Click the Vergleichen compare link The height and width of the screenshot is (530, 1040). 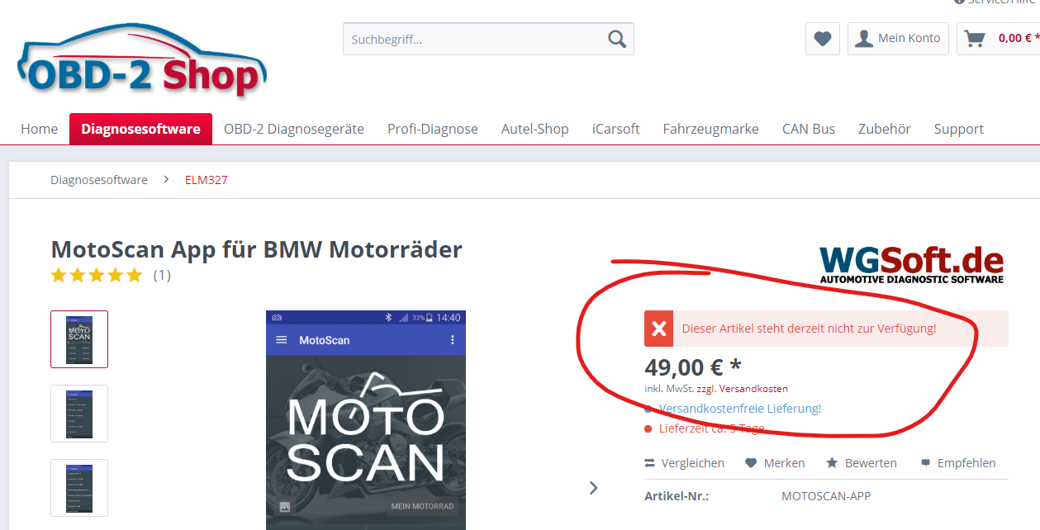685,463
